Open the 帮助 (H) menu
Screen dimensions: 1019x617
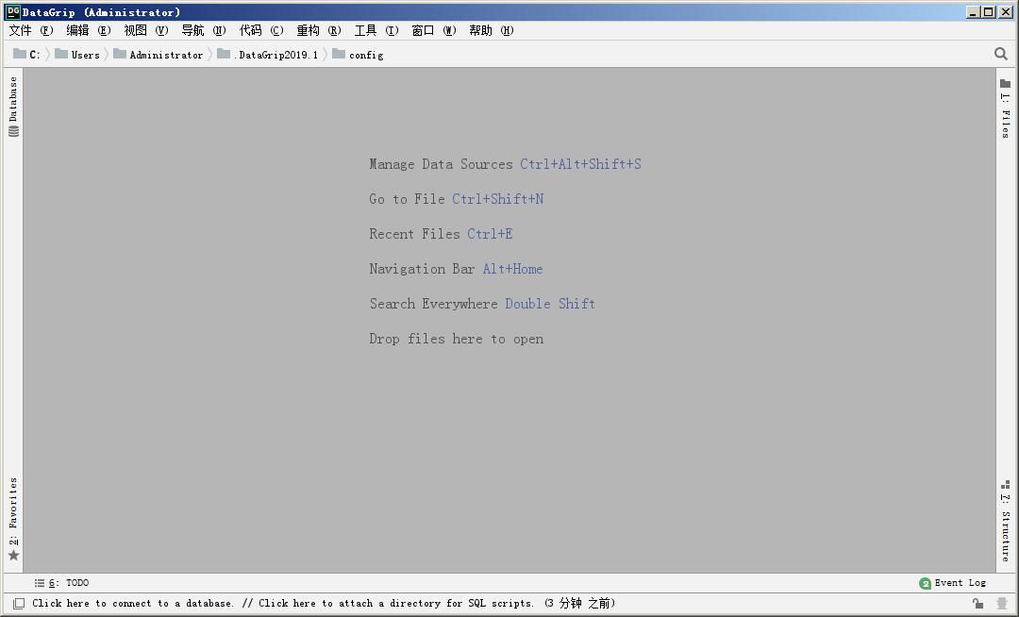[x=492, y=30]
